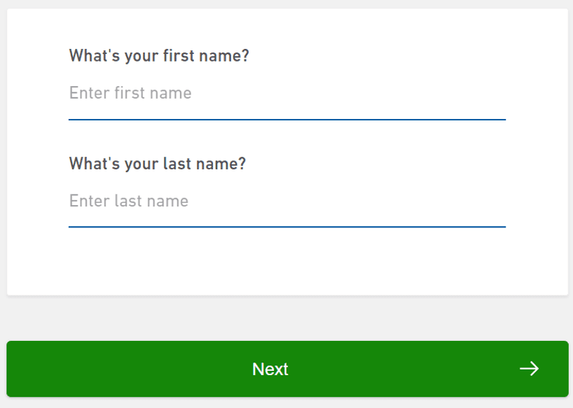573x408 pixels.
Task: Click the left edge of the Next button
Action: (x=15, y=369)
